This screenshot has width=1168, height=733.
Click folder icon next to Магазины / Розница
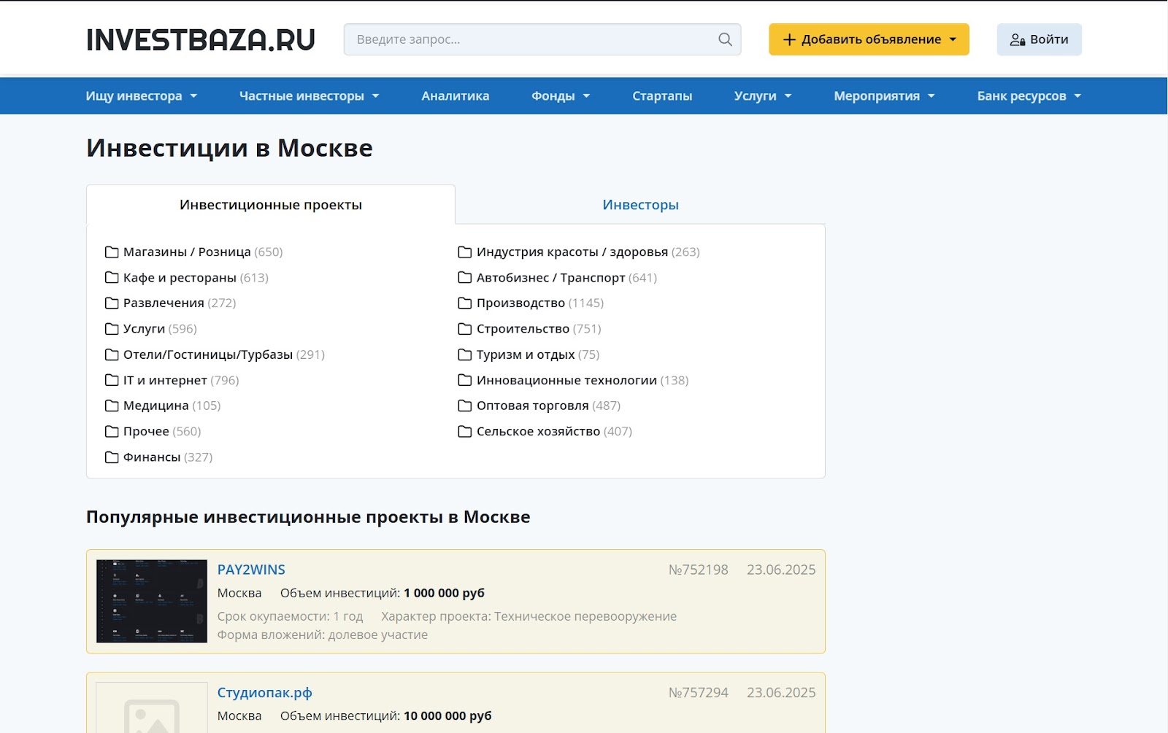[x=112, y=252]
